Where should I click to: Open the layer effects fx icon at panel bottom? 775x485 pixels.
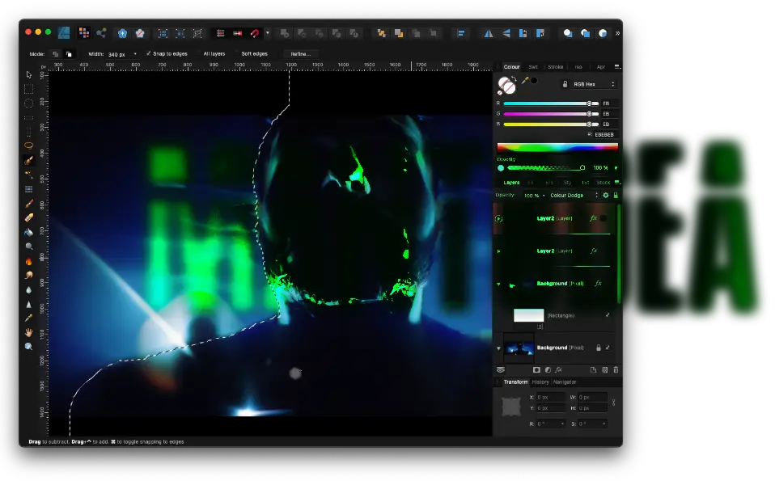[558, 369]
